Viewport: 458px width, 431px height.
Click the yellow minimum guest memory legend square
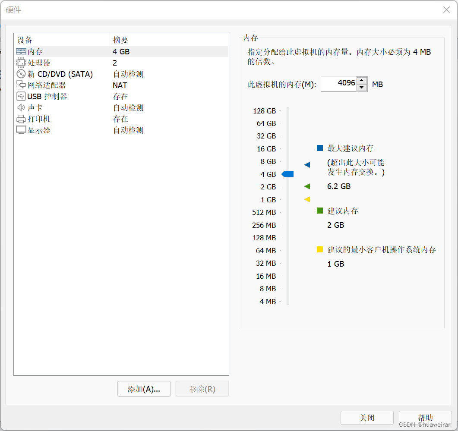(320, 249)
